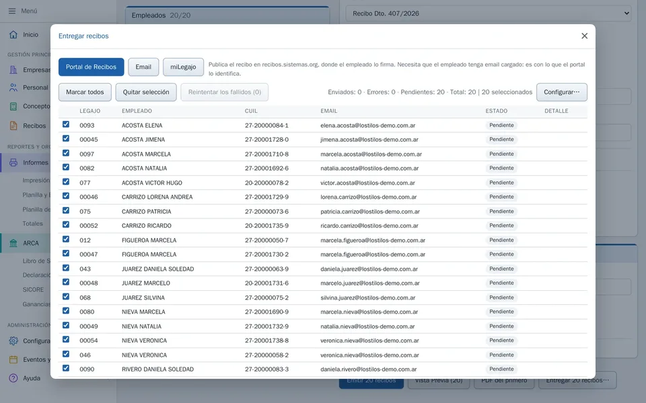Click the Conceptos calculator icon
Screen dimensions: 646x403
click(13, 106)
